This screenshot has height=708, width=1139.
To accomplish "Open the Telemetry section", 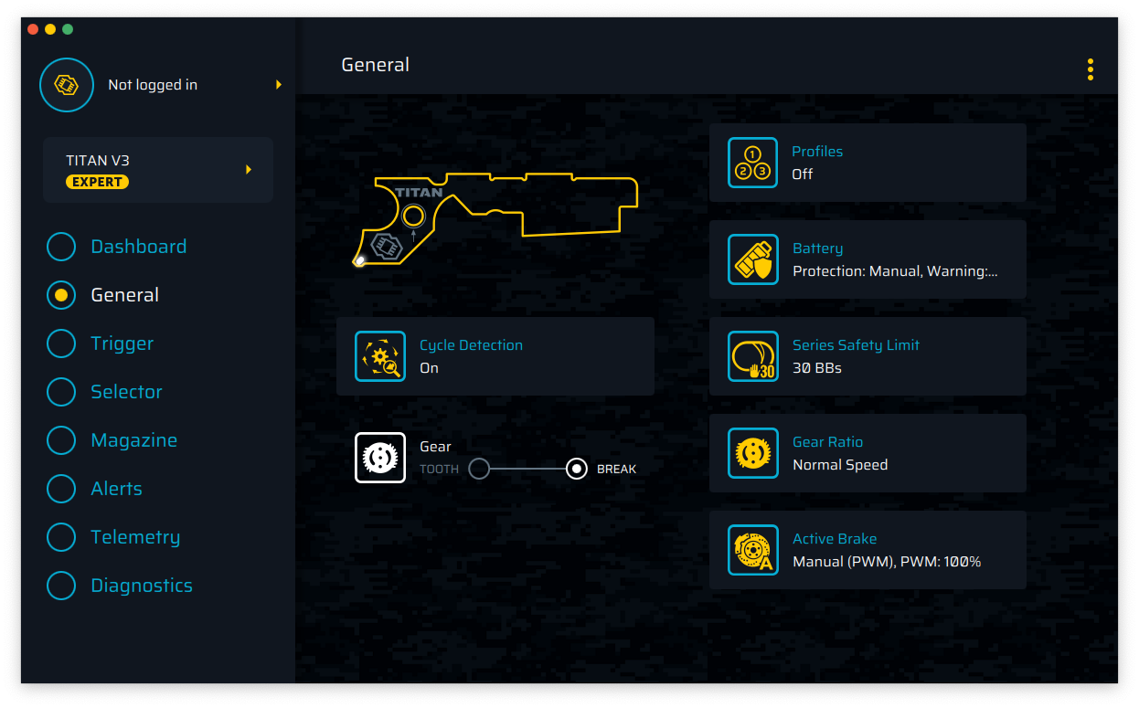I will [x=135, y=537].
